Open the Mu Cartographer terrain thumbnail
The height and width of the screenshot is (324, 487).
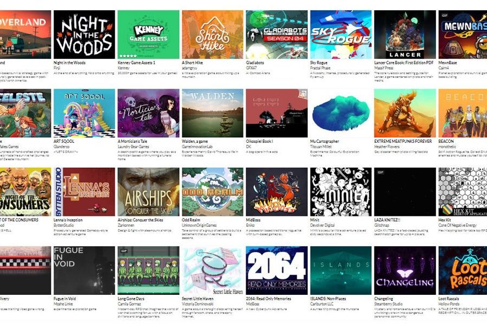(341, 113)
